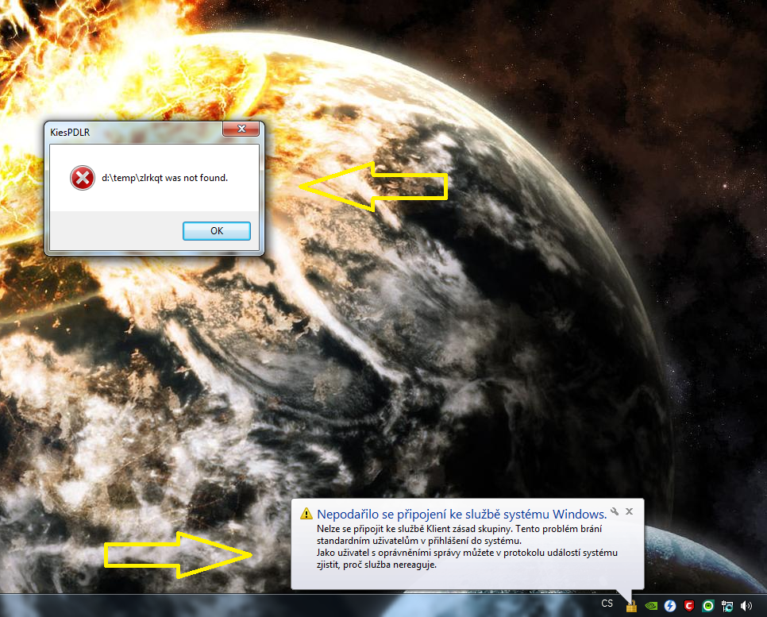
Task: Click the red error icon in KiesPDLR dialog
Action: pos(83,178)
